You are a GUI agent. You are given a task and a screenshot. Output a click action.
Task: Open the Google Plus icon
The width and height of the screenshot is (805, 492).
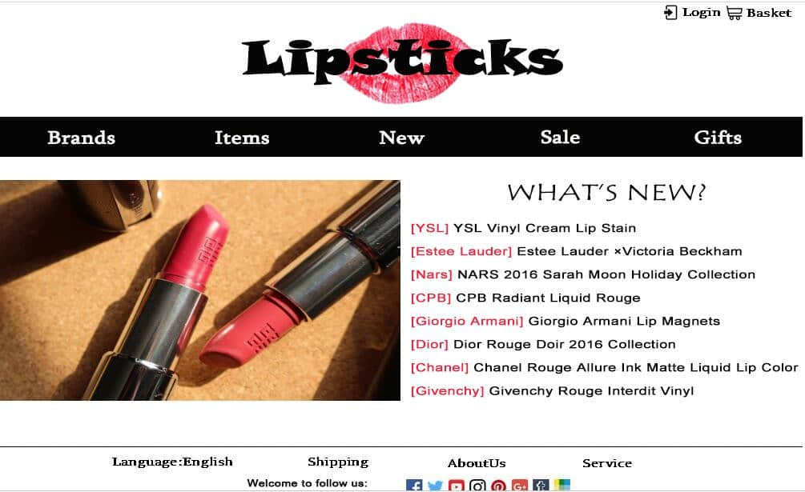520,486
